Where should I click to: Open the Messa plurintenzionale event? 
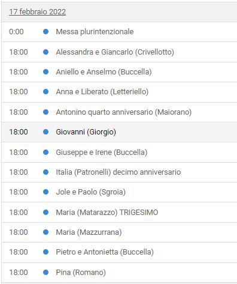tap(95, 32)
